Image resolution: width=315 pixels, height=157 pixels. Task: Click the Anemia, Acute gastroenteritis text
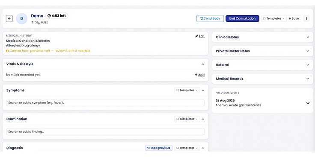click(238, 105)
